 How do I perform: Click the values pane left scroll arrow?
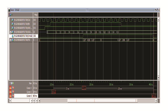click(34, 101)
